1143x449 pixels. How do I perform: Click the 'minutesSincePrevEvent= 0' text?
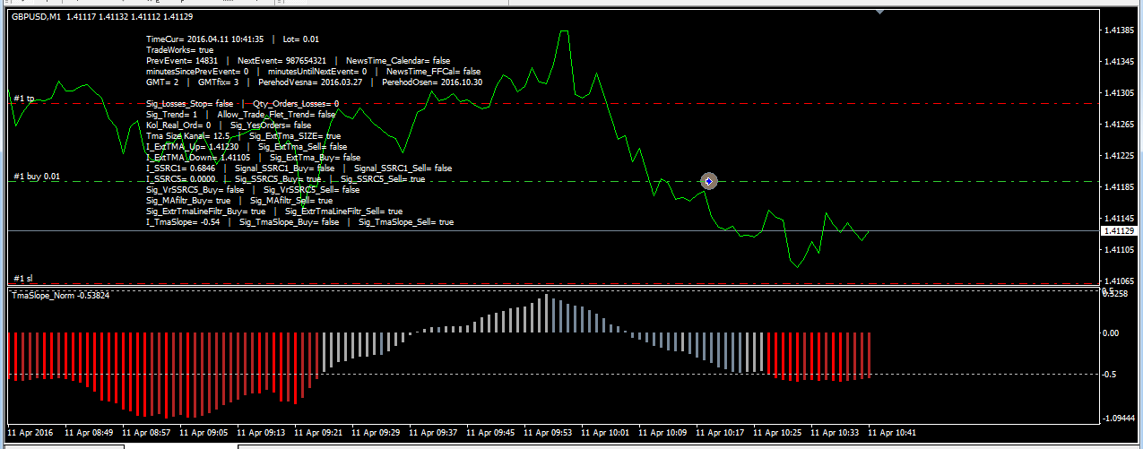click(197, 71)
